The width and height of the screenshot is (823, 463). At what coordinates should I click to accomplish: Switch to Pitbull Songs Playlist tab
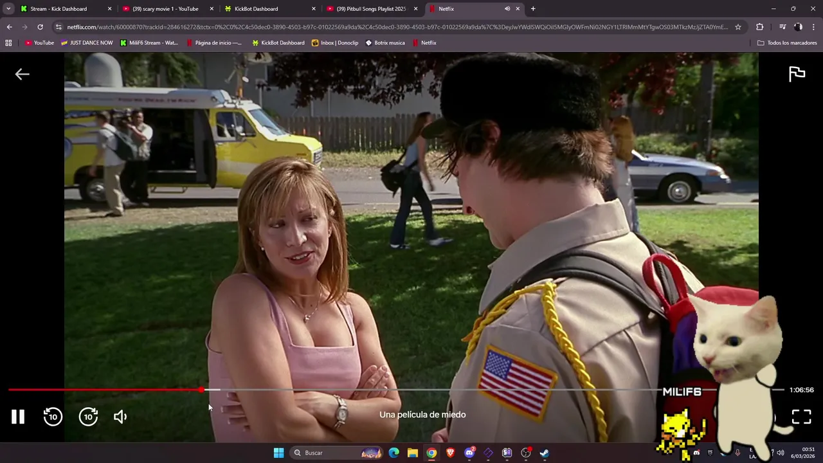372,9
